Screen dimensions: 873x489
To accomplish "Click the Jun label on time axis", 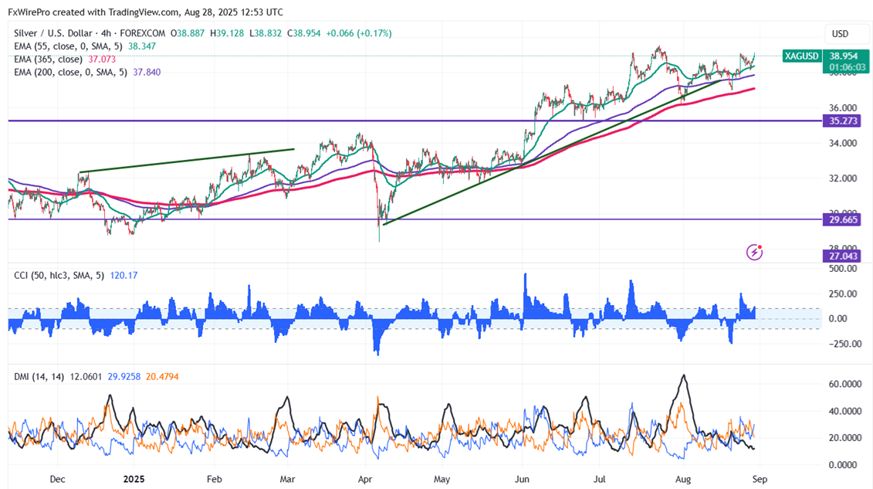I will [x=523, y=479].
